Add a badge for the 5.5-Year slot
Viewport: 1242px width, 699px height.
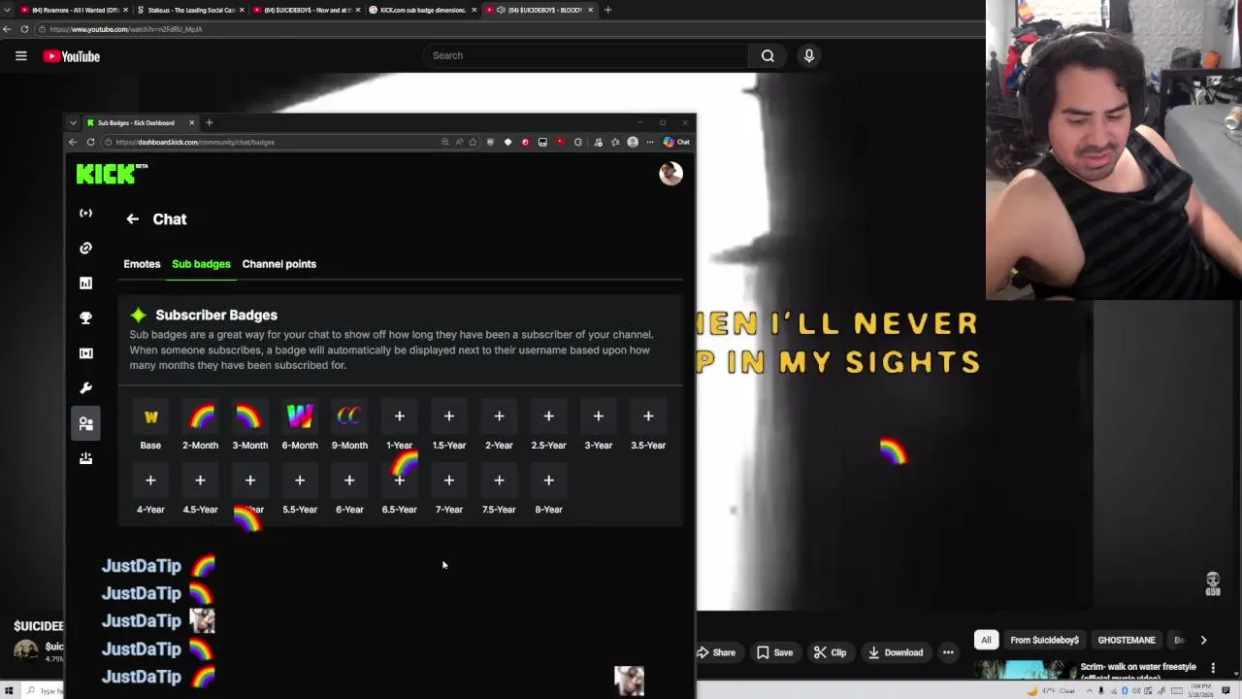tap(300, 481)
